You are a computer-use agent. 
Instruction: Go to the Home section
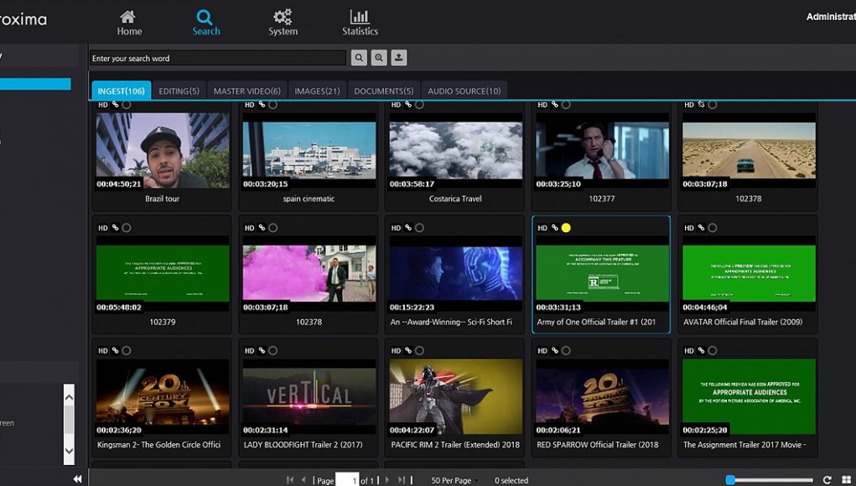pyautogui.click(x=129, y=23)
